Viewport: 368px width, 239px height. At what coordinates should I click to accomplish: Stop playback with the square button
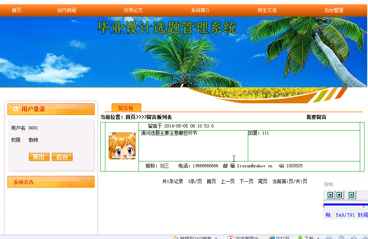pyautogui.click(x=340, y=195)
